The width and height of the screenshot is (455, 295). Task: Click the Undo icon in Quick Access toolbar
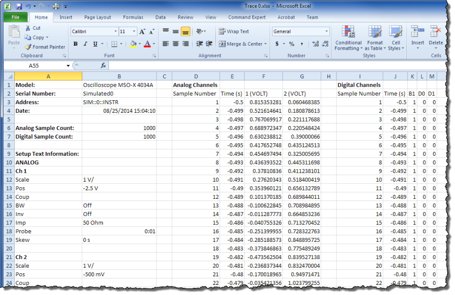point(28,6)
